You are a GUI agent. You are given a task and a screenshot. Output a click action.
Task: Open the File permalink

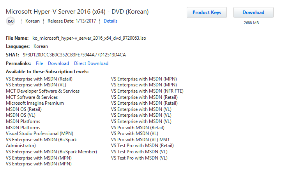pos(39,63)
